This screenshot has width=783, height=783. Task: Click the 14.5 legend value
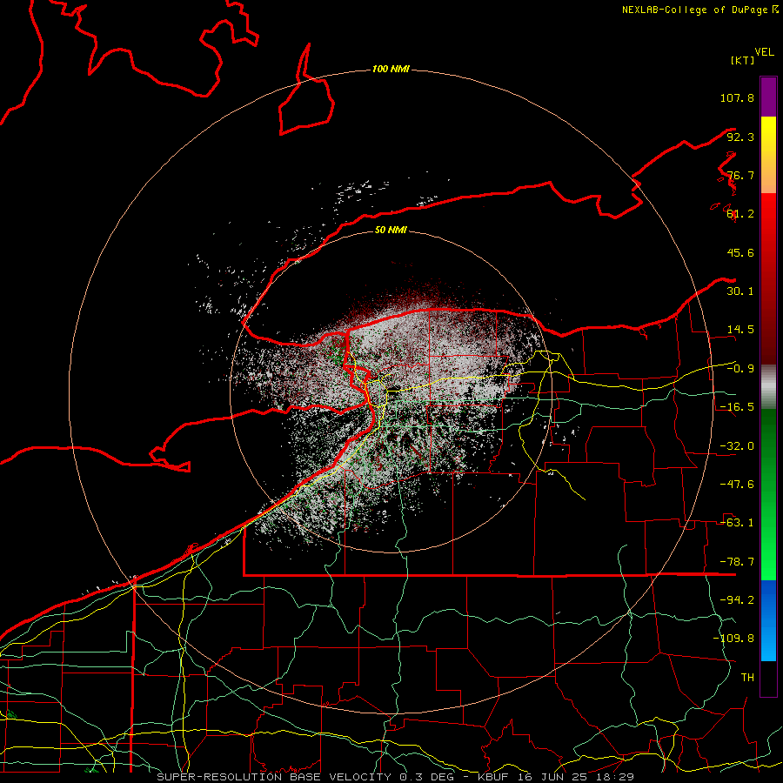point(740,330)
